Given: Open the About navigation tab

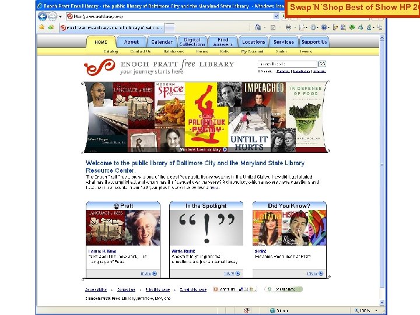Looking at the screenshot, I should [x=131, y=42].
